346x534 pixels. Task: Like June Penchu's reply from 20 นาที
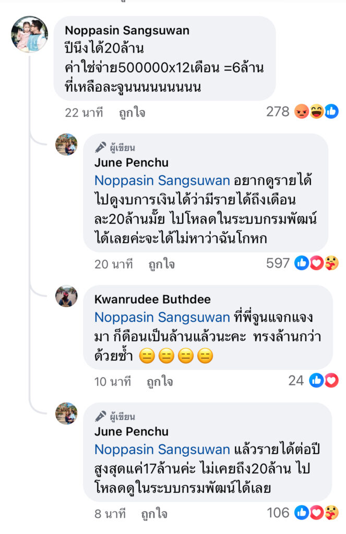(161, 264)
